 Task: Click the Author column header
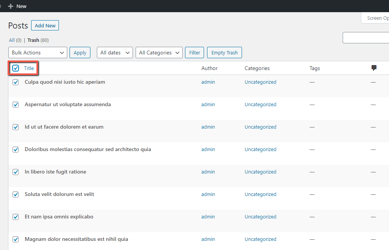click(x=209, y=68)
